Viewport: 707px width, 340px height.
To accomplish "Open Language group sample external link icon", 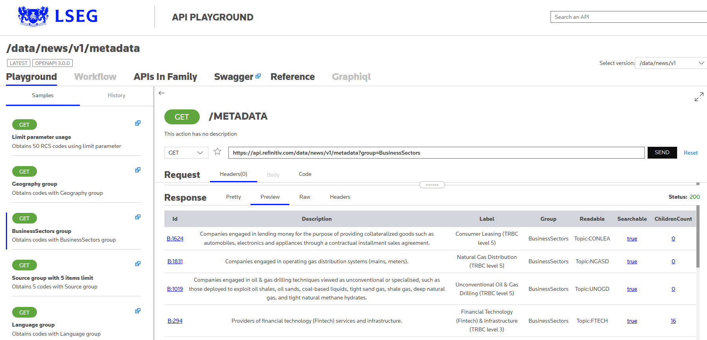I will [x=138, y=311].
